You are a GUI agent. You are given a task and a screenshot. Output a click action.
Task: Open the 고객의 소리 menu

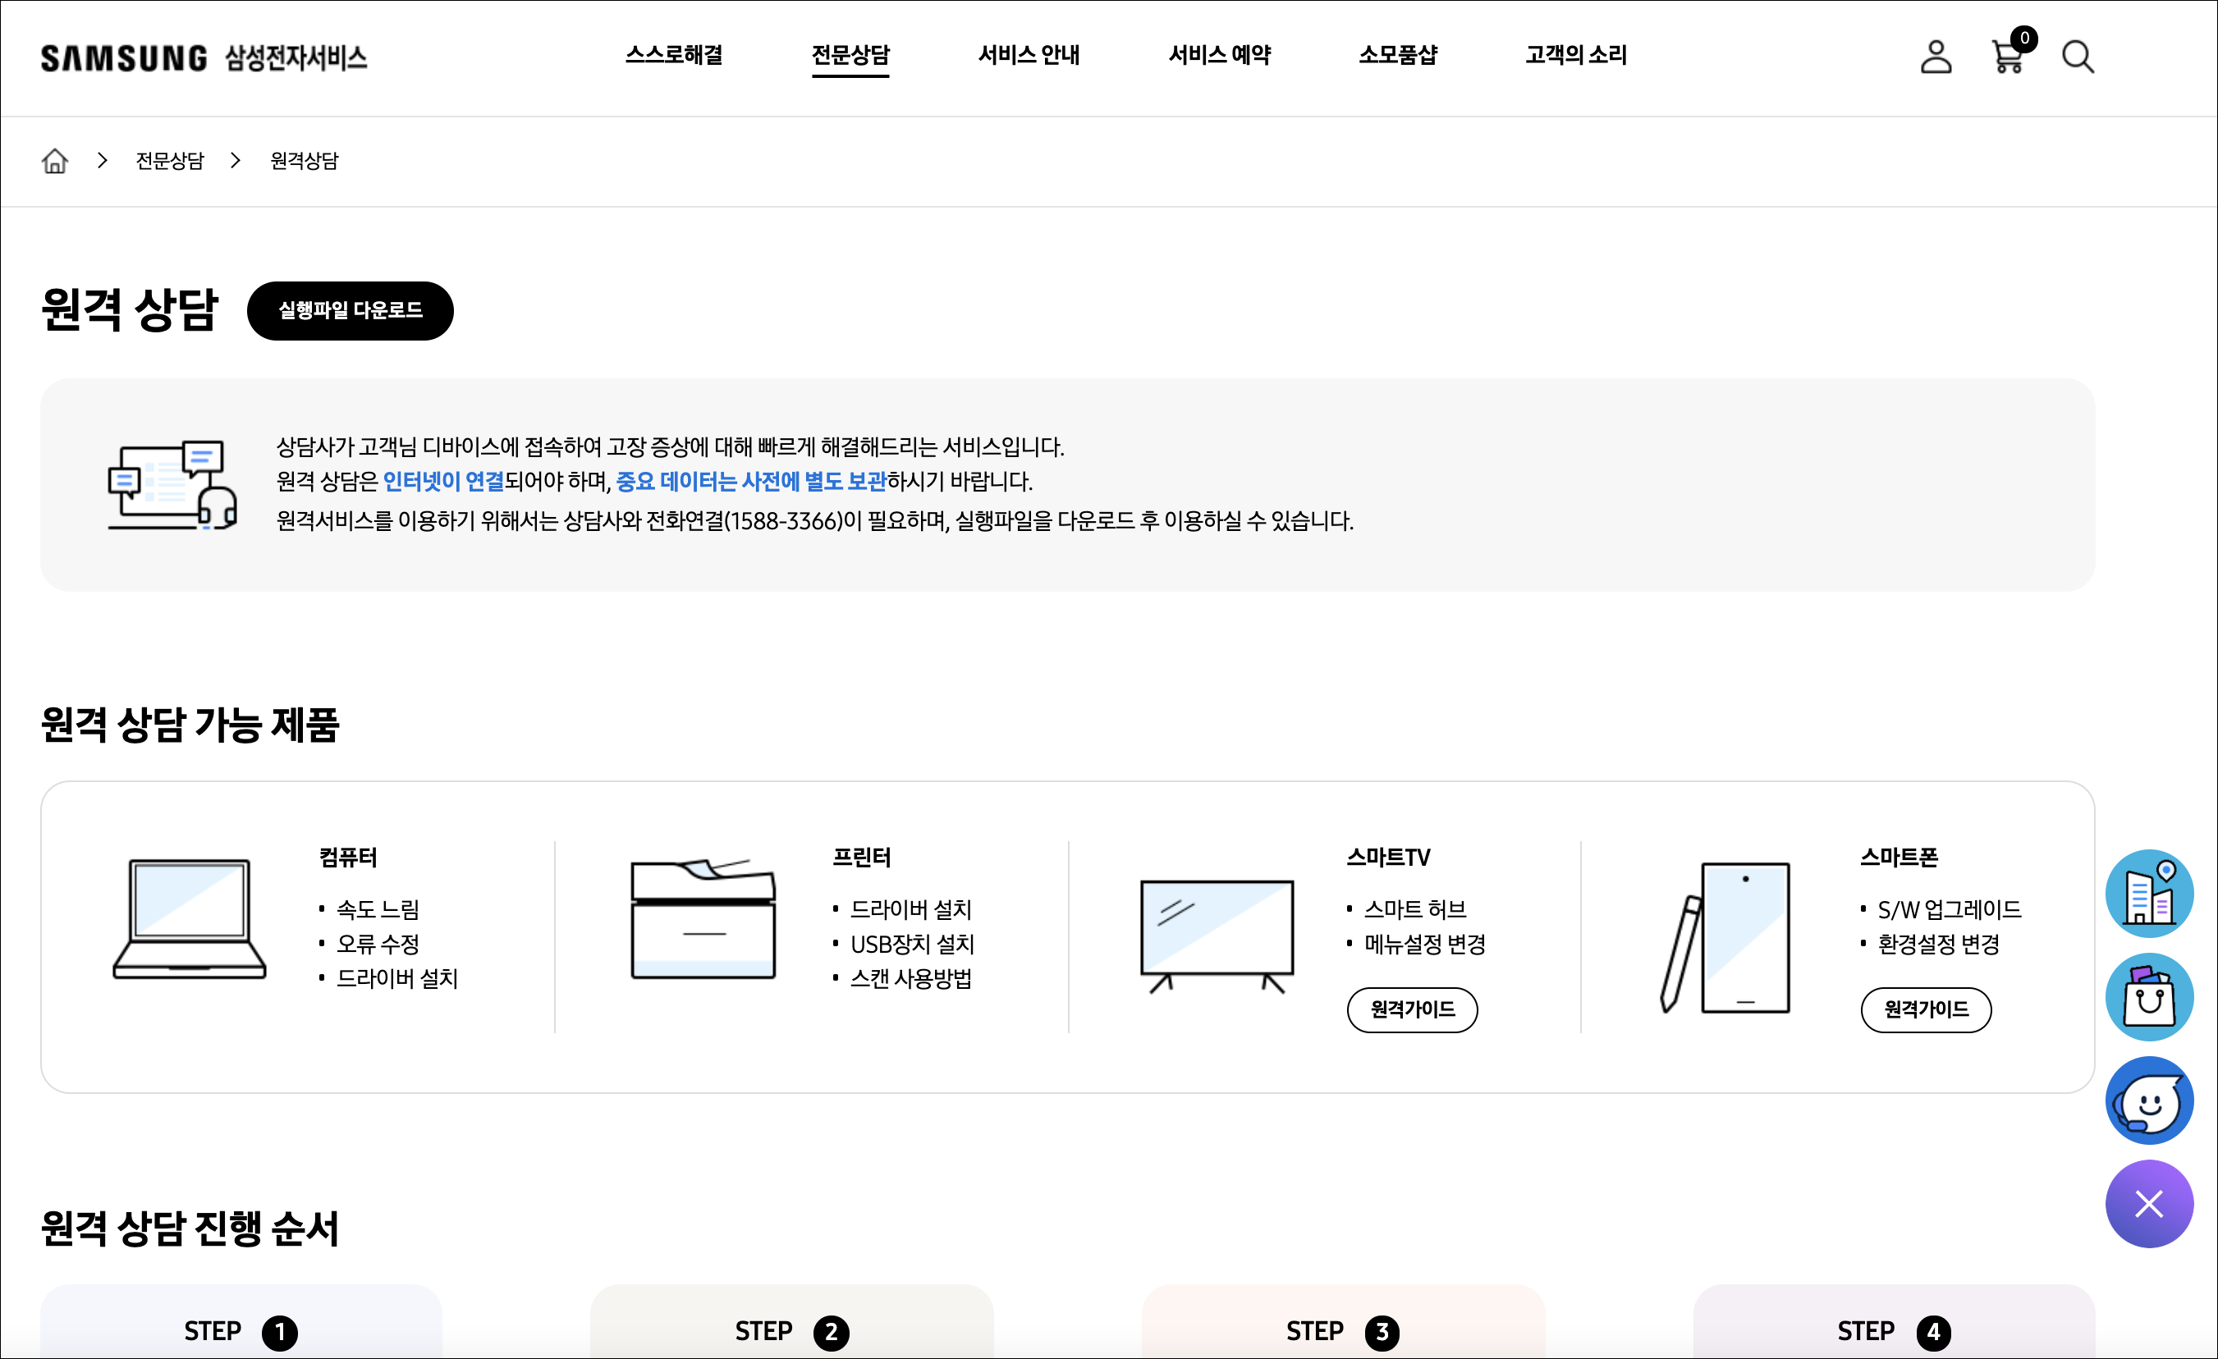click(1575, 56)
